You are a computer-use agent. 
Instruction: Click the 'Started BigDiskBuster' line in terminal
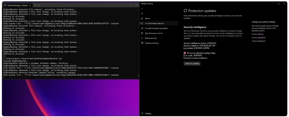[x=15, y=61]
